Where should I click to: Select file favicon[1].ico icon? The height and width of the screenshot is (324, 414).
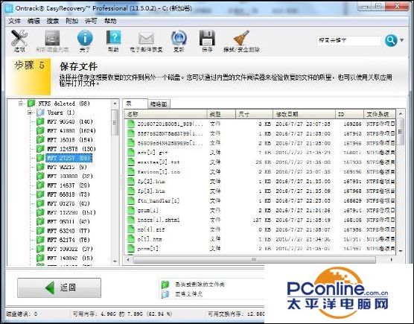tap(131, 171)
